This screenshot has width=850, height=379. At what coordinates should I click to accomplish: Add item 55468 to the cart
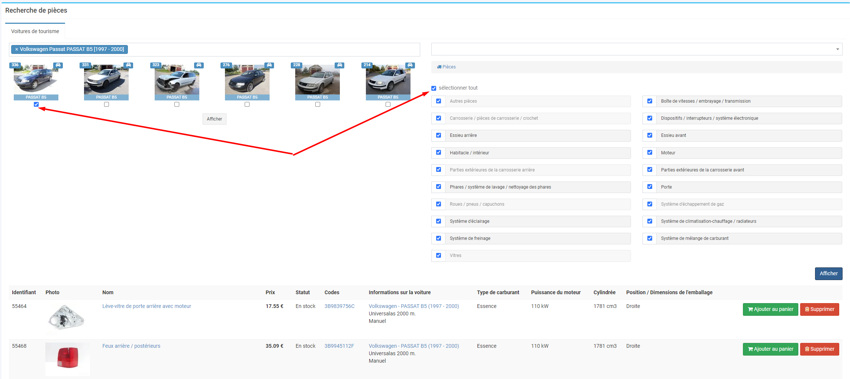pos(770,349)
